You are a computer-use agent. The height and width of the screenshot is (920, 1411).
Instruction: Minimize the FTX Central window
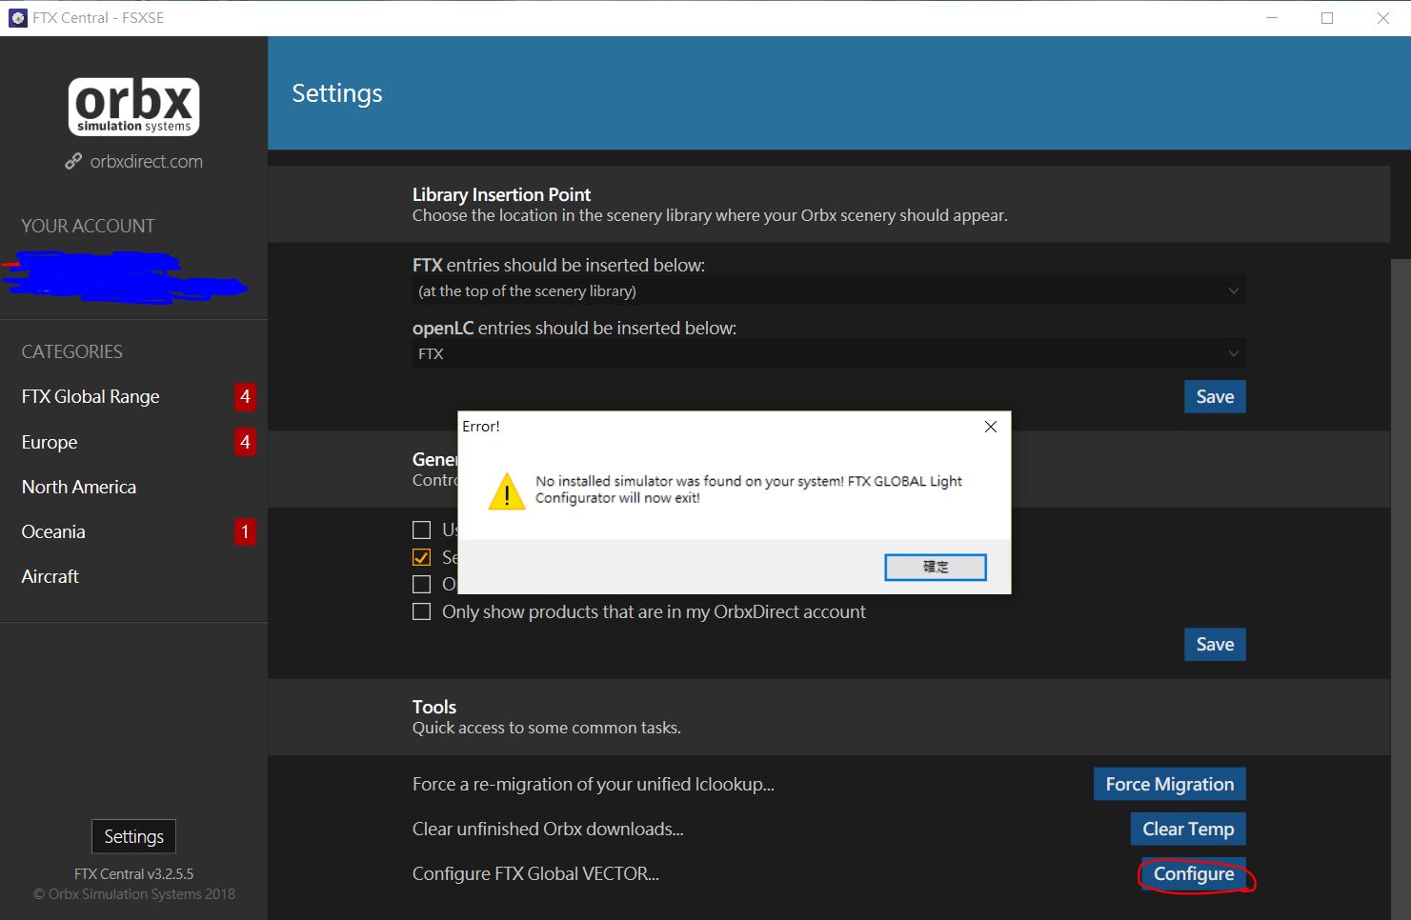pyautogui.click(x=1272, y=18)
